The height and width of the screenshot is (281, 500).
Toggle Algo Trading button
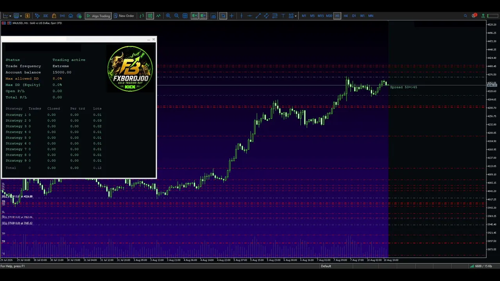(x=98, y=16)
